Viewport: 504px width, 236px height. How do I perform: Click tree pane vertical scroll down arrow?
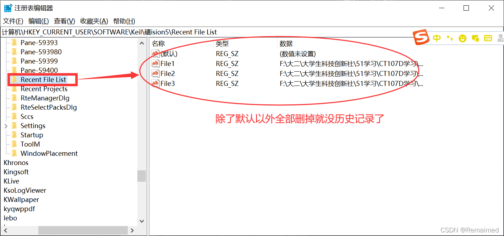[142, 221]
